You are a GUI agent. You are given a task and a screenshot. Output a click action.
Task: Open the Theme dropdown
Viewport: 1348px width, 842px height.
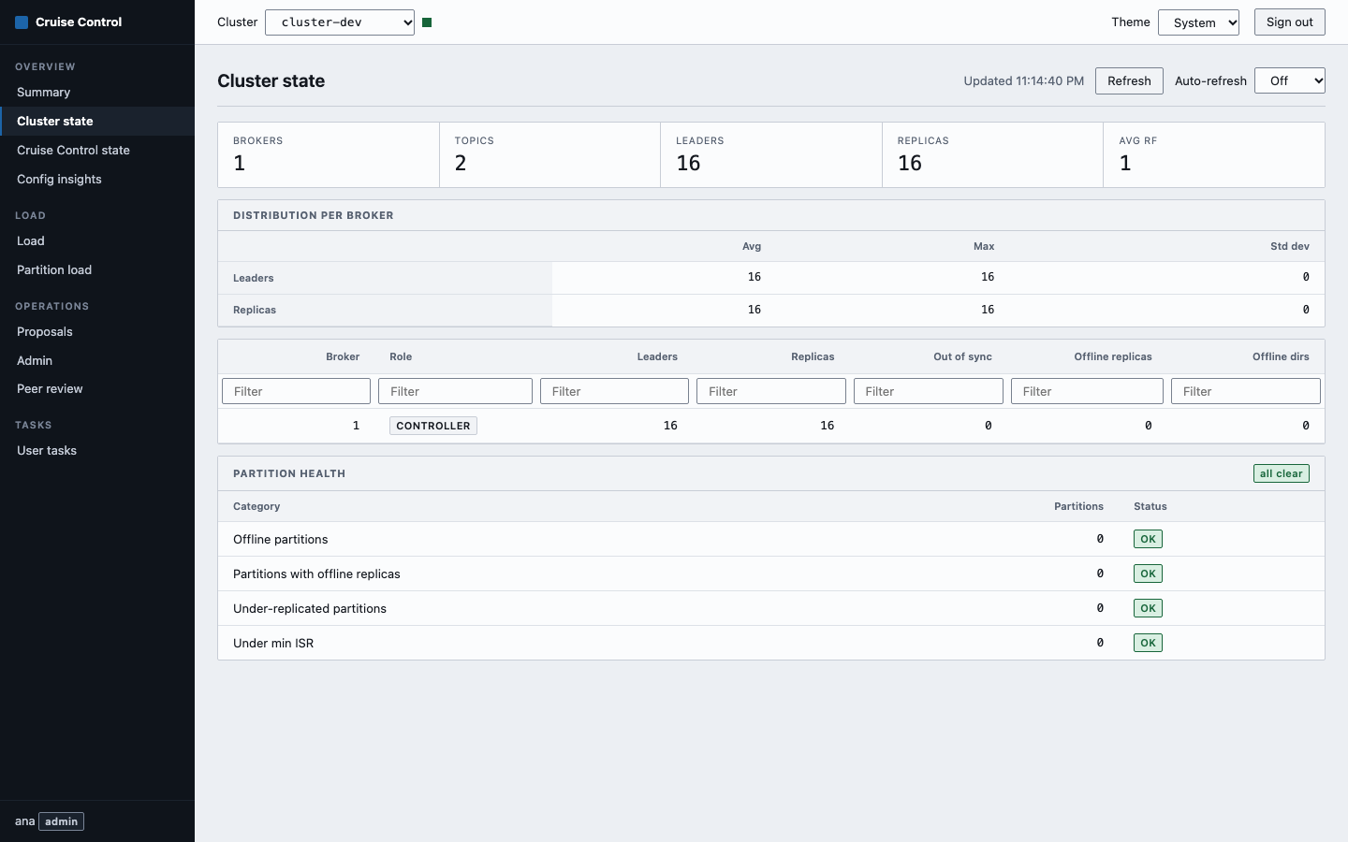[1198, 22]
